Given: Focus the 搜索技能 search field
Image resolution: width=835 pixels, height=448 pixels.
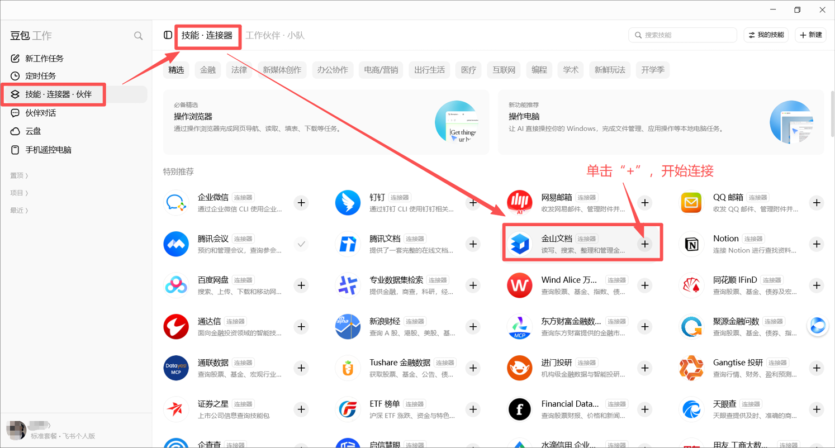Looking at the screenshot, I should tap(683, 35).
